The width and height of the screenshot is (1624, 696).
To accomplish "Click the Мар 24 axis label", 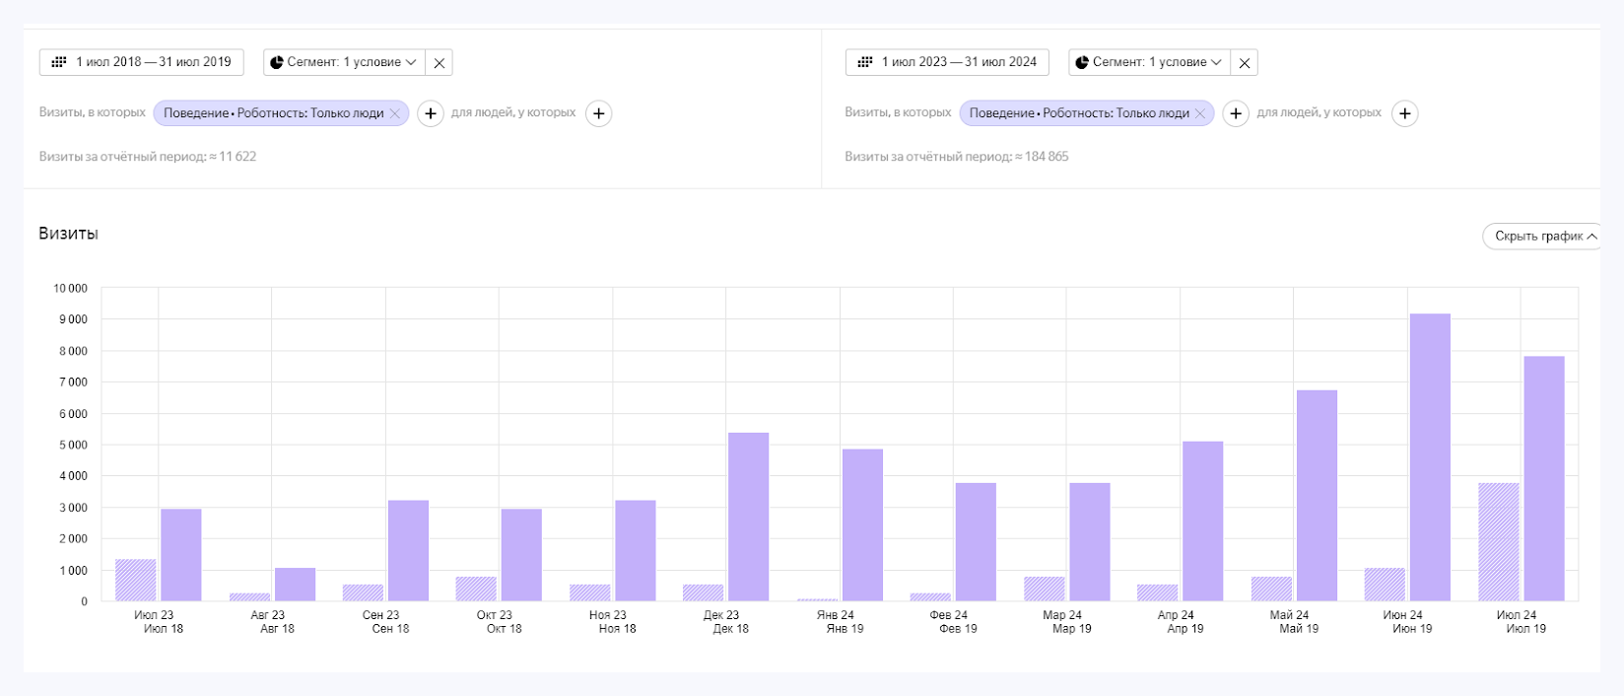I will pyautogui.click(x=1062, y=615).
